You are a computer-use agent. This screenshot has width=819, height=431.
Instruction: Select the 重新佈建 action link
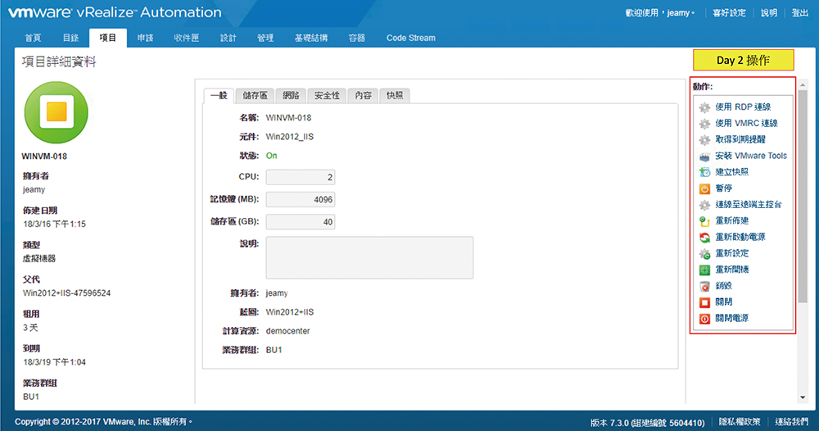(x=731, y=220)
